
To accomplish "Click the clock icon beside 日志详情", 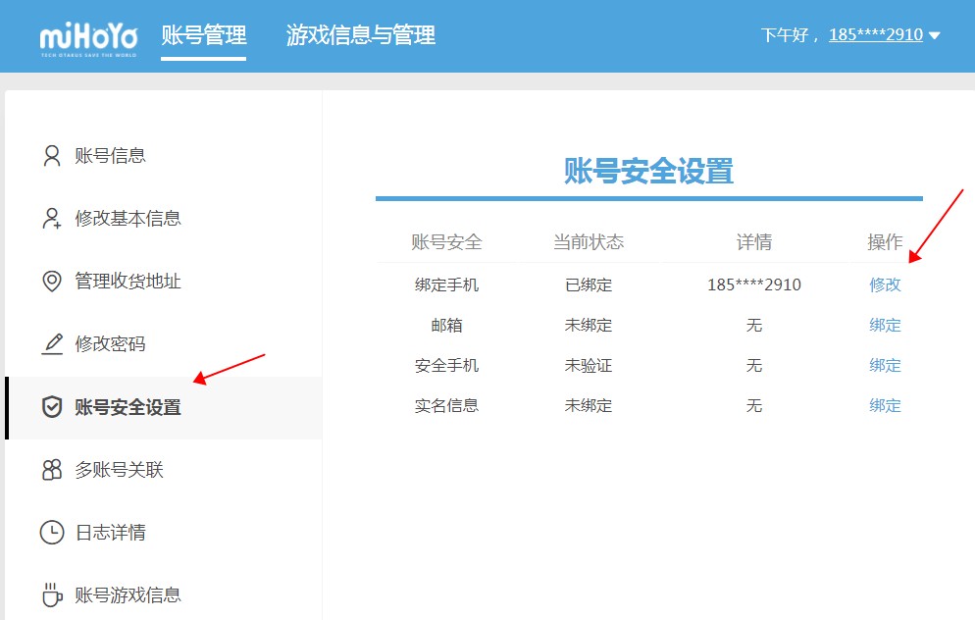I will point(51,532).
